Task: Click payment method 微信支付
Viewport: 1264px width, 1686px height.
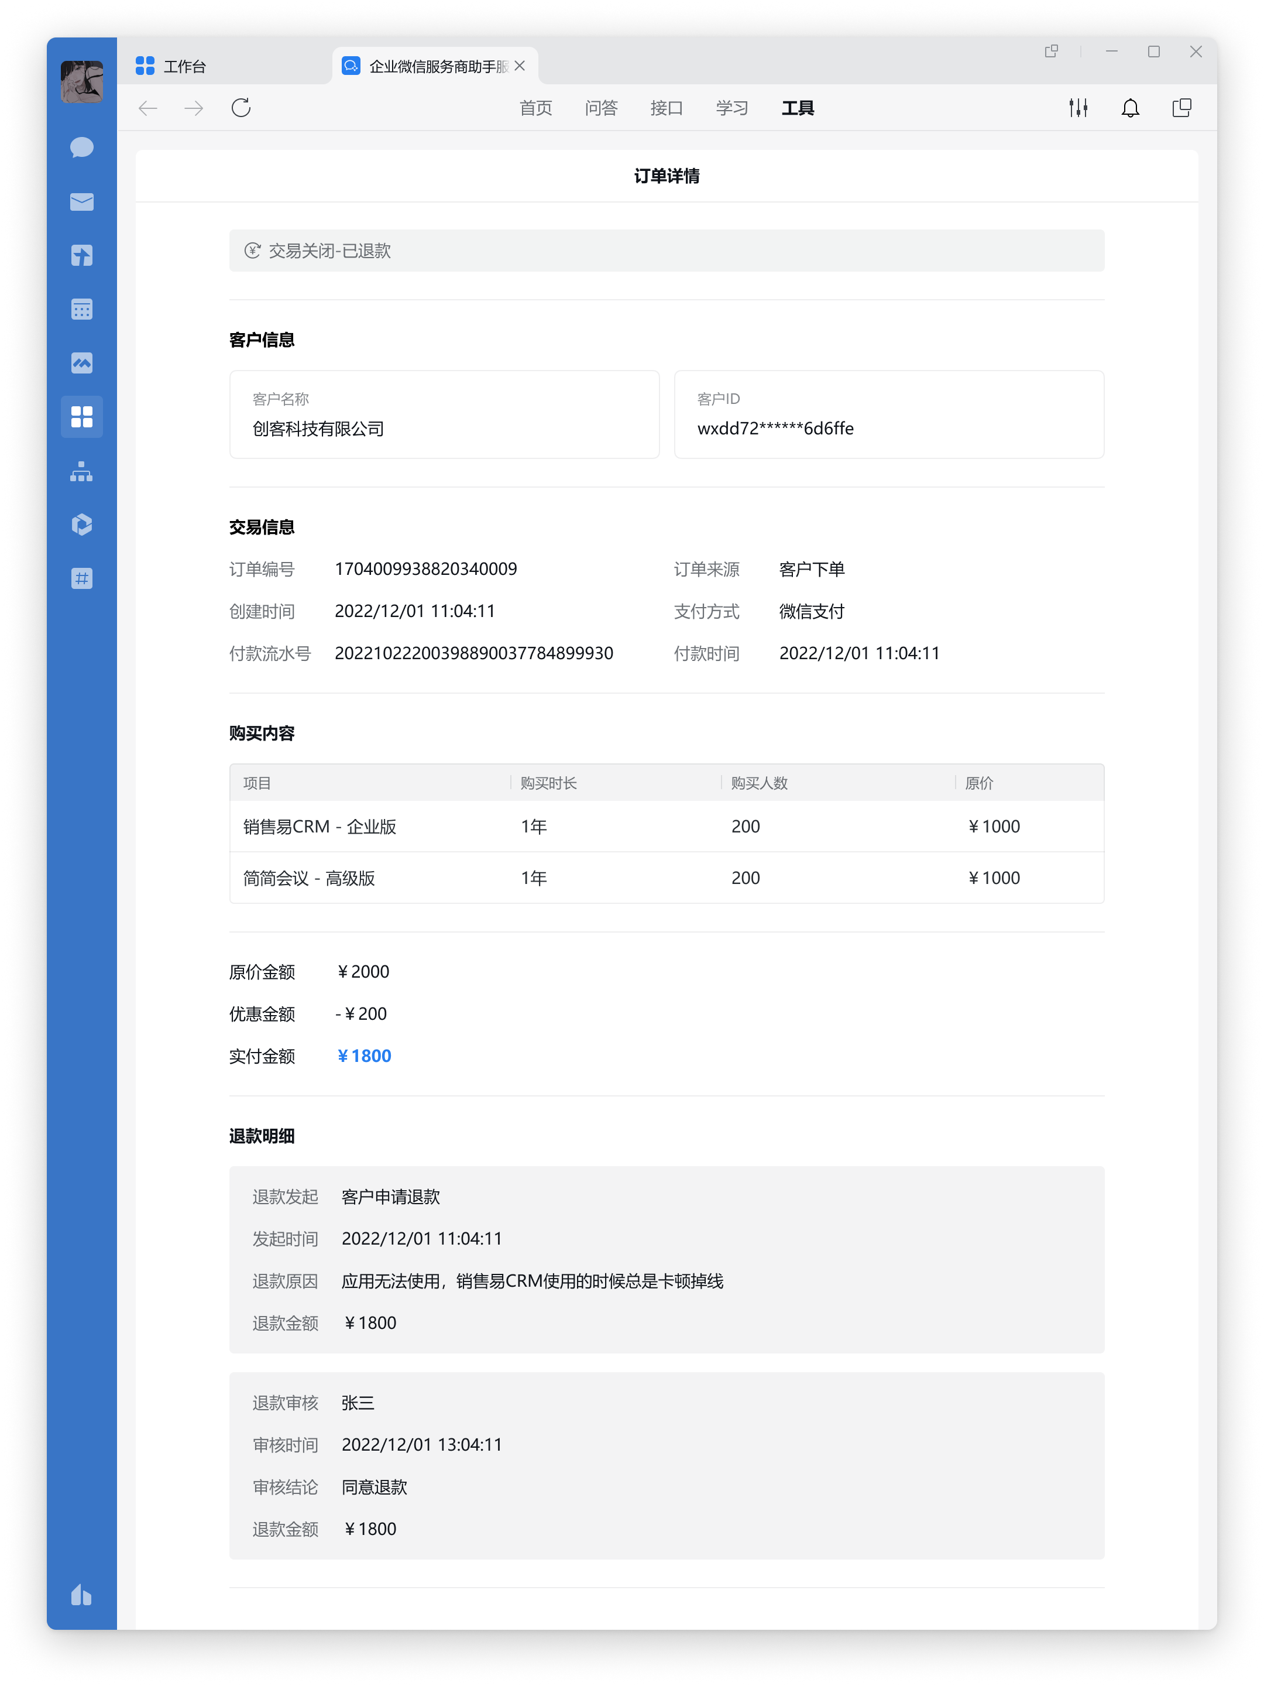Action: [x=812, y=611]
